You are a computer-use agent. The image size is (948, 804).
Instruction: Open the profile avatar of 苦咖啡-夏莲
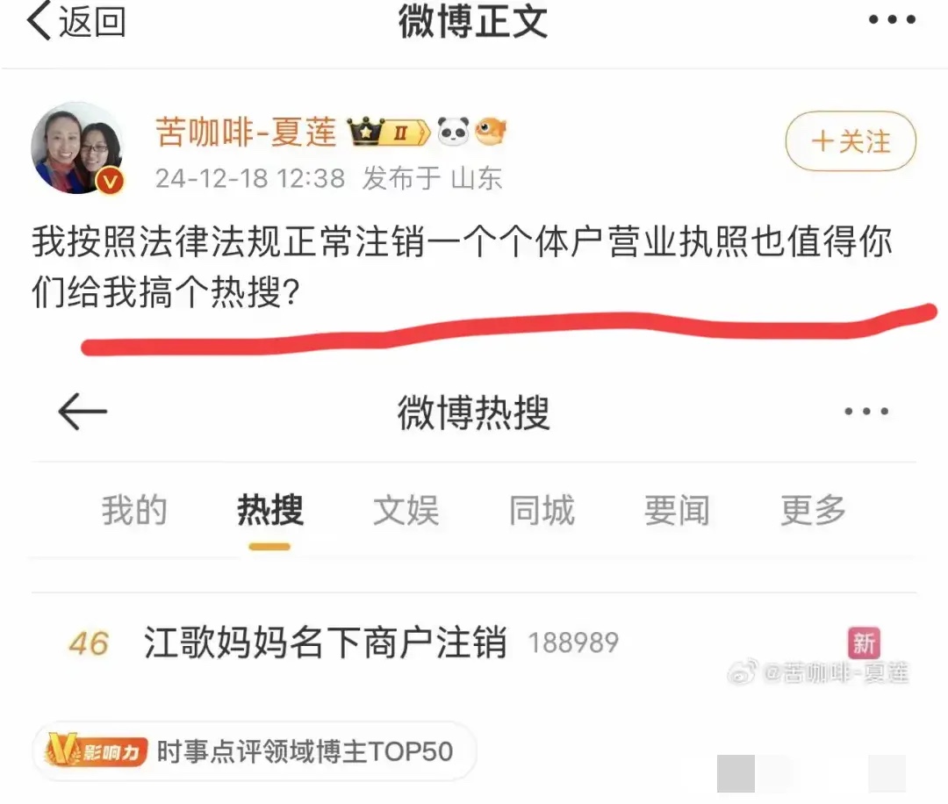click(77, 148)
